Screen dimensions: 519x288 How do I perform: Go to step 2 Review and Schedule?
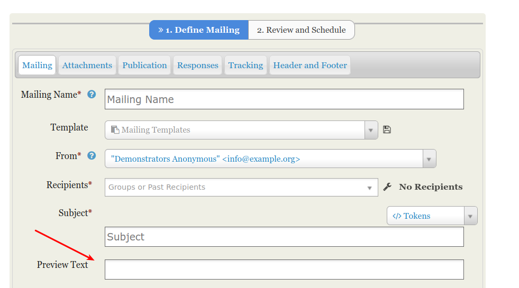pyautogui.click(x=301, y=30)
